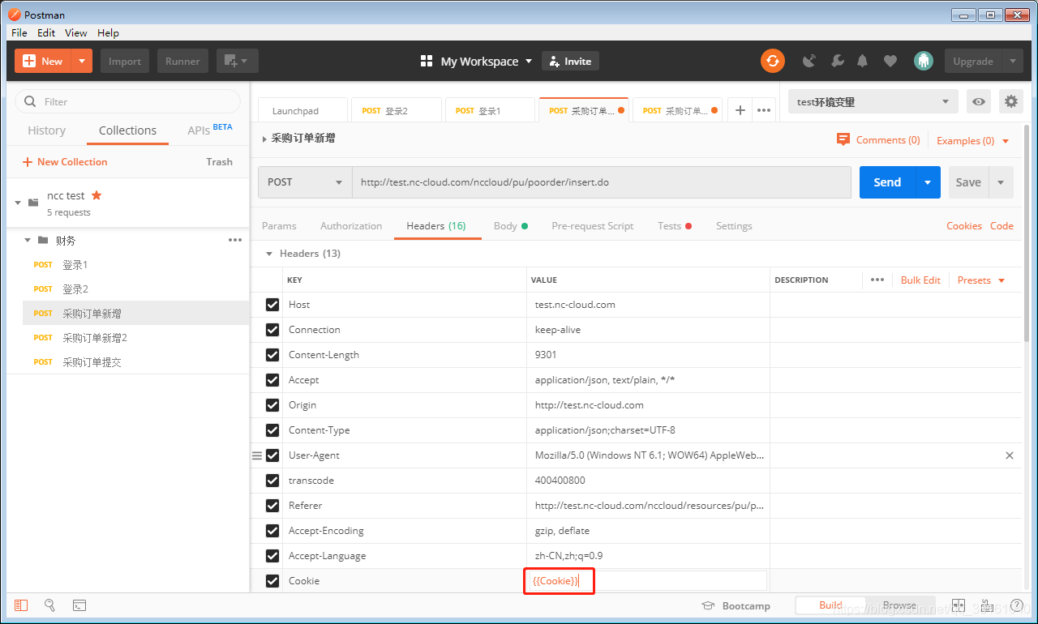Image resolution: width=1038 pixels, height=624 pixels.
Task: Open the History sidebar tab
Action: click(x=47, y=130)
